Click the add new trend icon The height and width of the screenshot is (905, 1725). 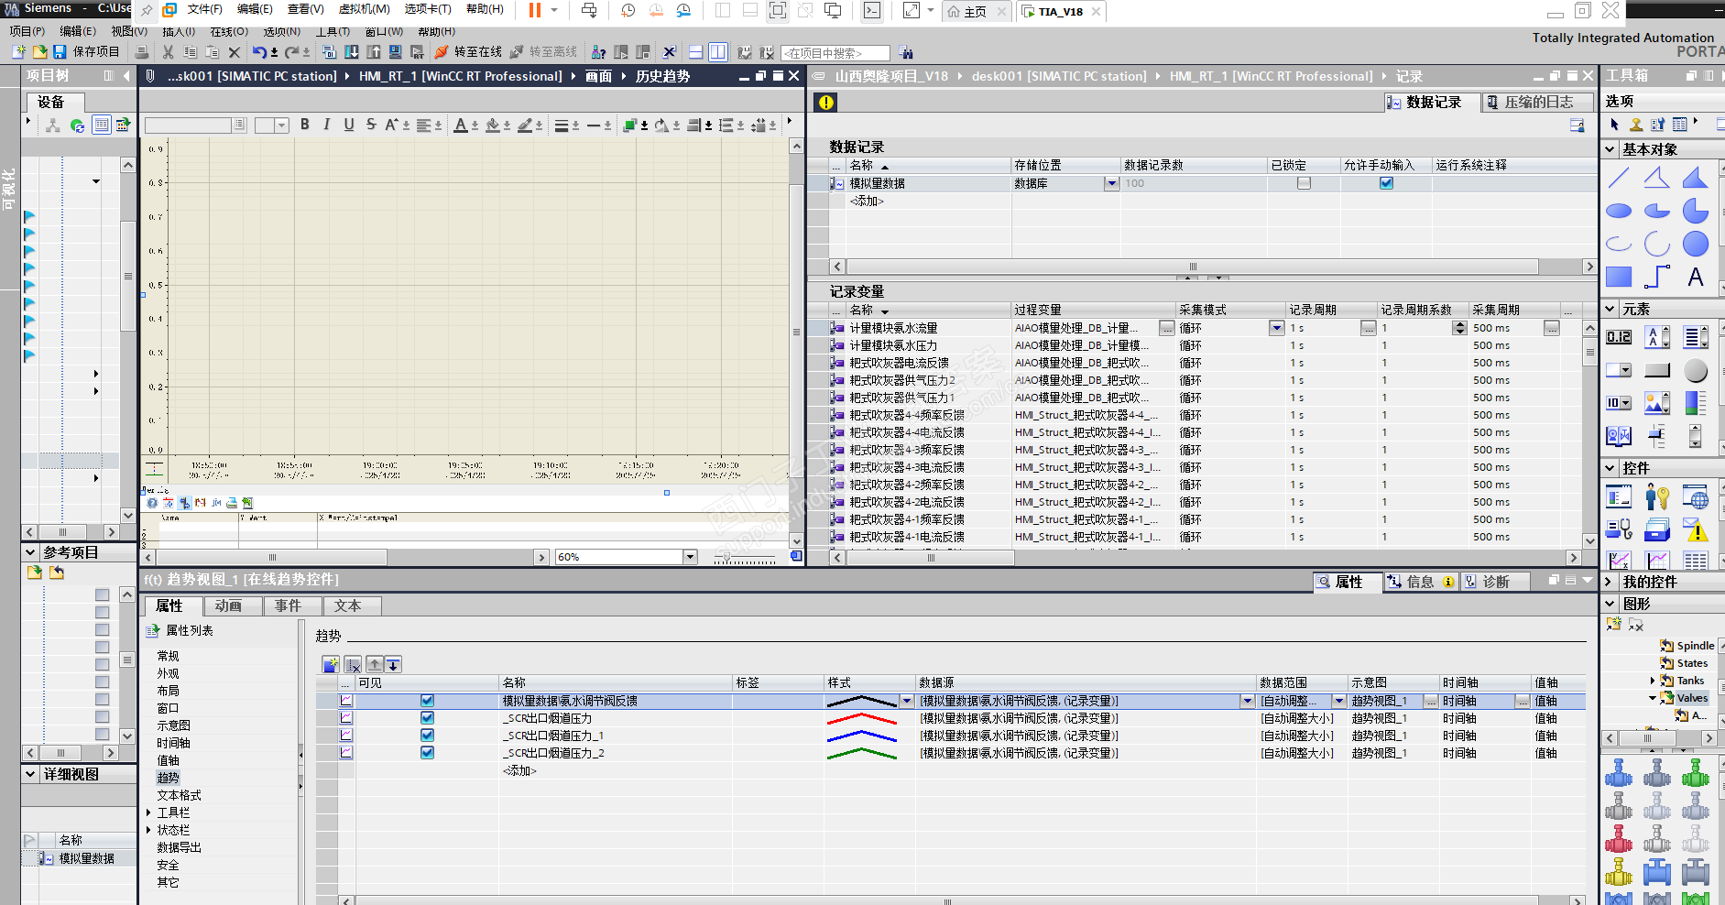point(331,664)
